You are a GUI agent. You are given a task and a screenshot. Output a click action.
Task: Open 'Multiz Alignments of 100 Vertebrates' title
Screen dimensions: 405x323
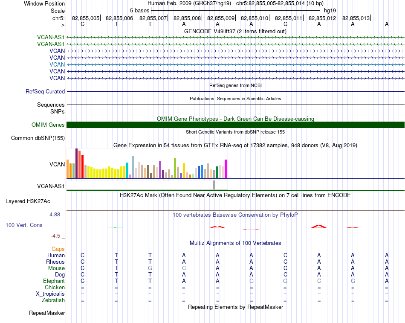235,243
